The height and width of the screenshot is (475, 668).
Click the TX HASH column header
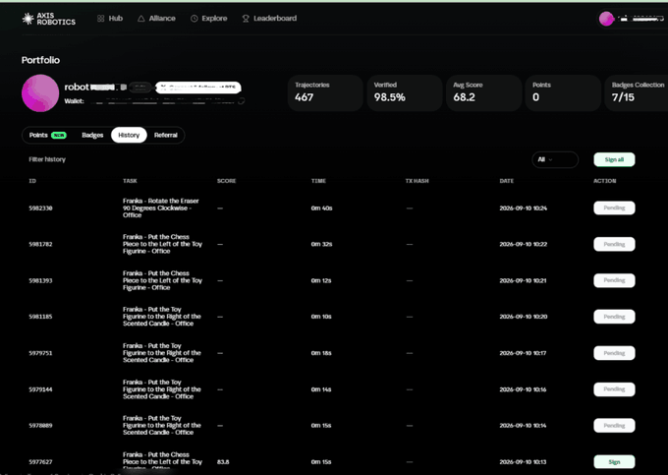417,181
